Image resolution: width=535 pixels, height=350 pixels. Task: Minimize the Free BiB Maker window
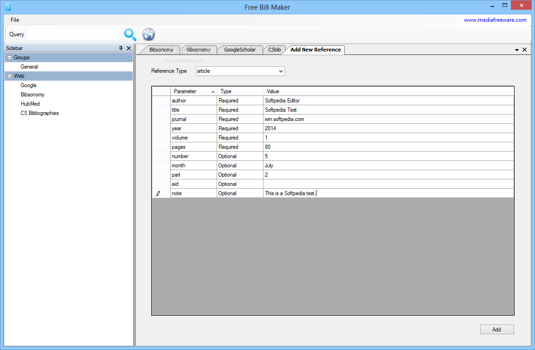tap(492, 6)
